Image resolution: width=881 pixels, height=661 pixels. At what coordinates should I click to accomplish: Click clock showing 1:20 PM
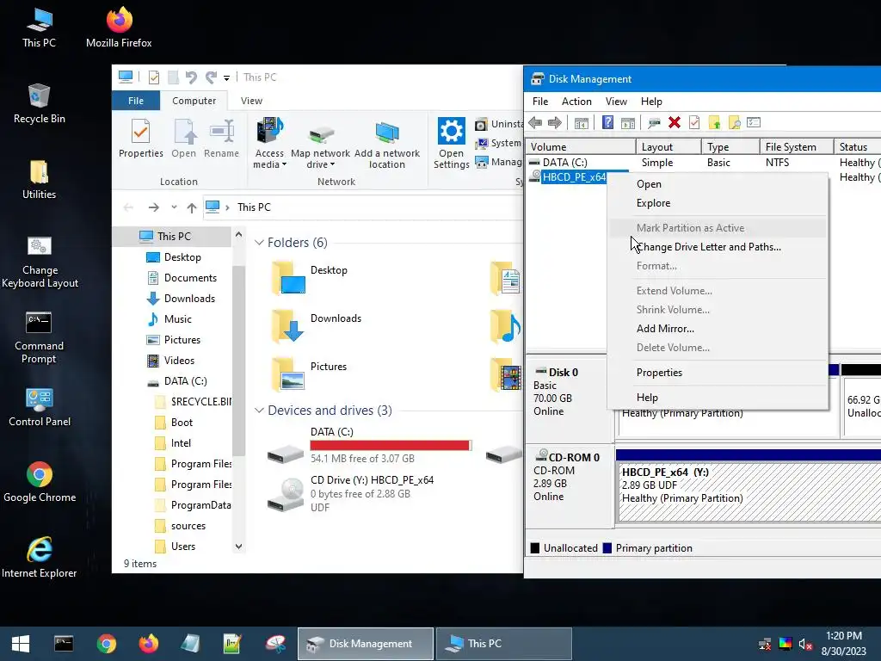tap(843, 636)
